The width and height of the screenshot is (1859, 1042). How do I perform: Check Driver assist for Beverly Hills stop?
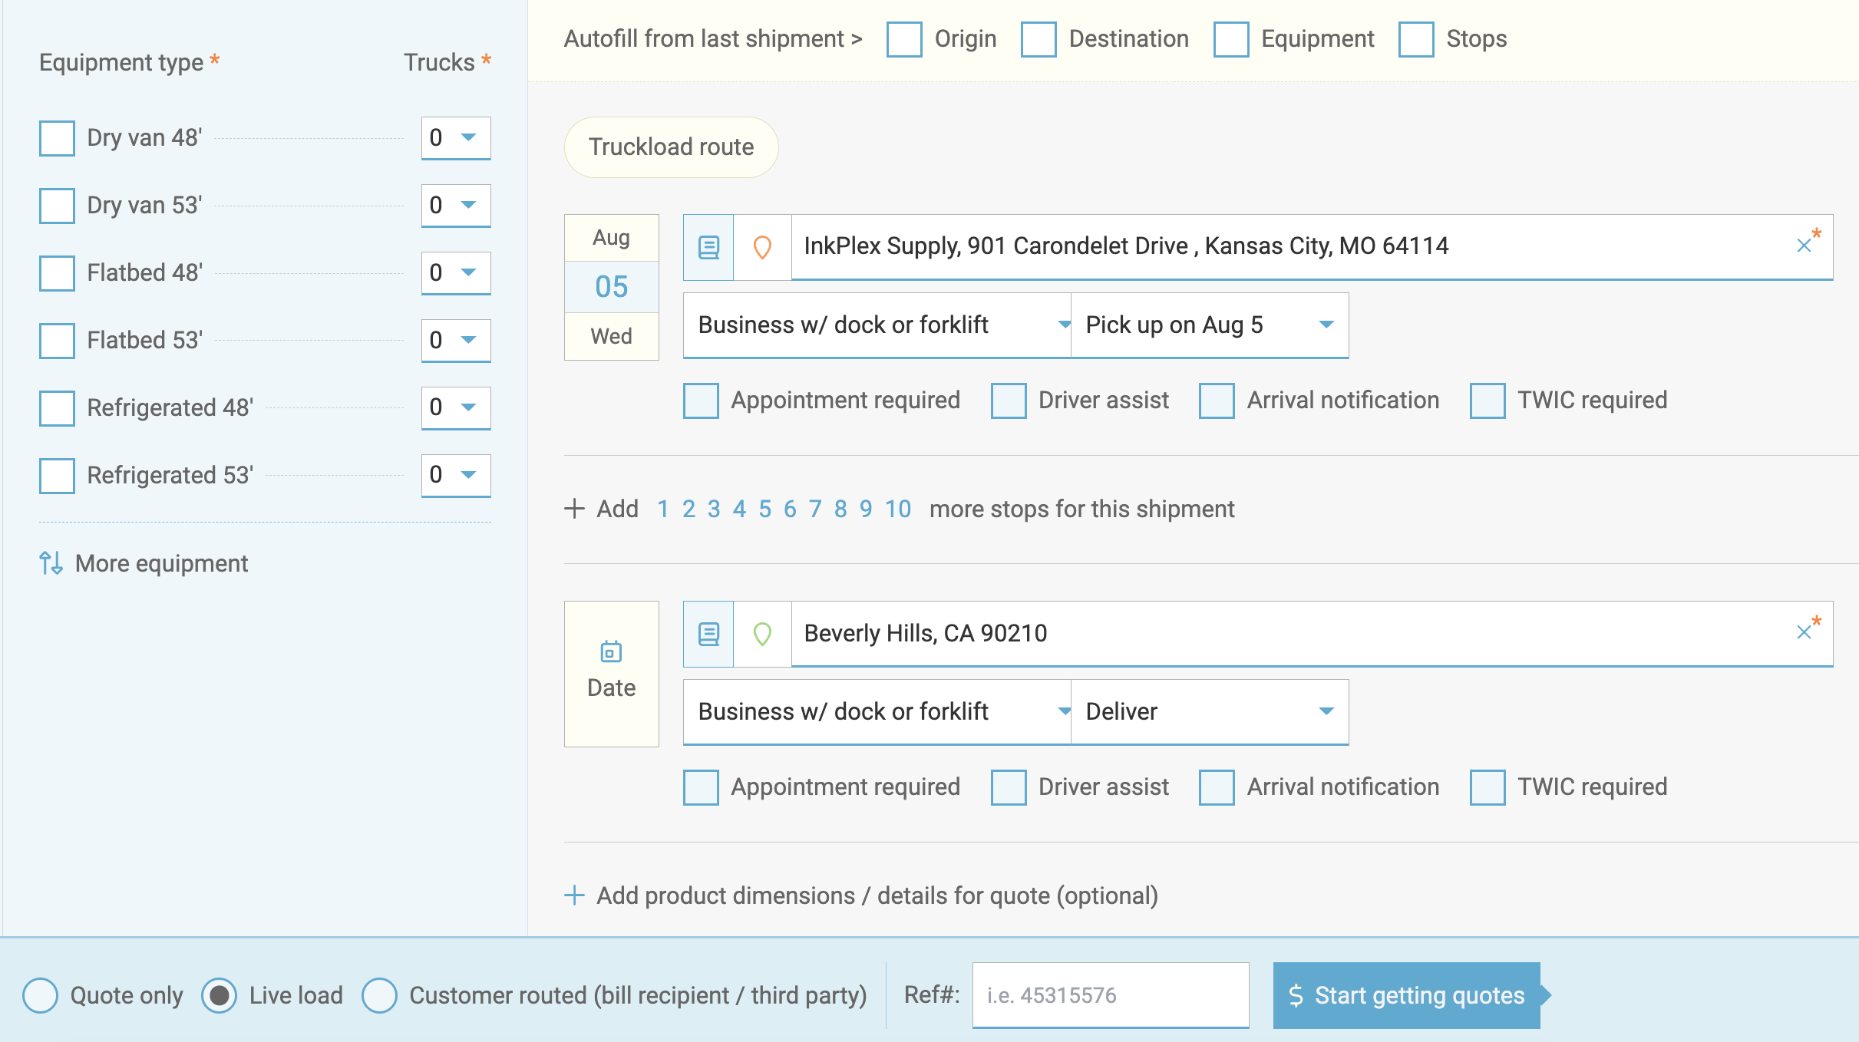coord(1009,787)
